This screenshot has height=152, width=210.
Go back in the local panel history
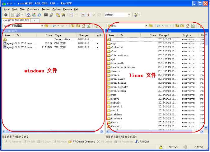pyautogui.click(x=54, y=26)
